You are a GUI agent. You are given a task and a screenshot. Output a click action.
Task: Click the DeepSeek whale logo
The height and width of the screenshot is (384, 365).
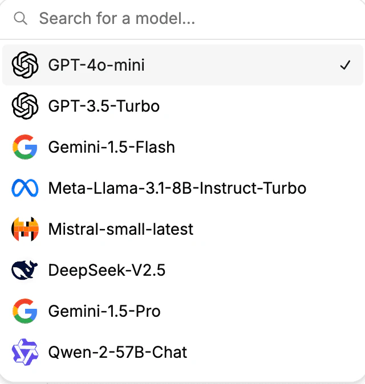point(25,270)
